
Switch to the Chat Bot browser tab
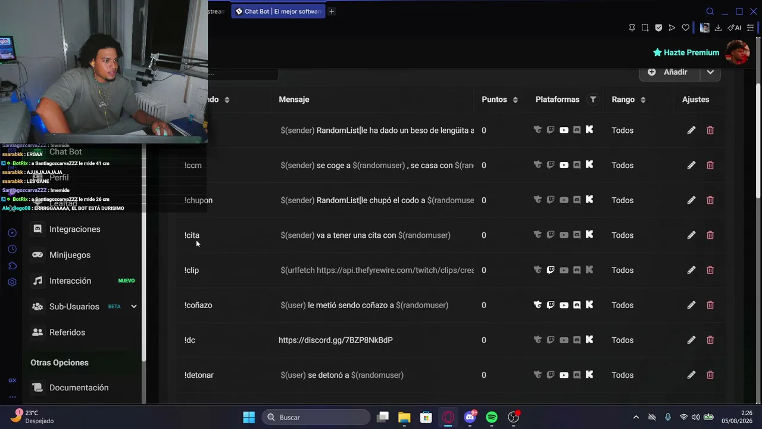click(x=278, y=11)
